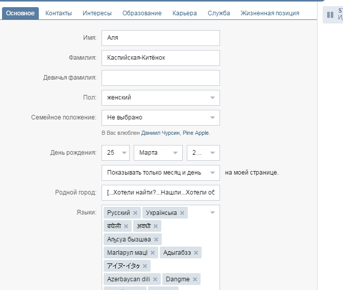
Task: Remove the Українська language tag
Action: (182, 213)
